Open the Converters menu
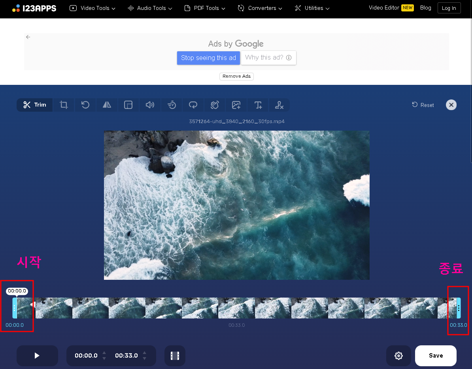The image size is (472, 369). pyautogui.click(x=260, y=8)
